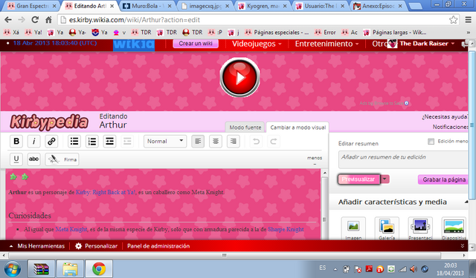The height and width of the screenshot is (278, 476).
Task: Toggle bold formatting in the editor
Action: 16,142
